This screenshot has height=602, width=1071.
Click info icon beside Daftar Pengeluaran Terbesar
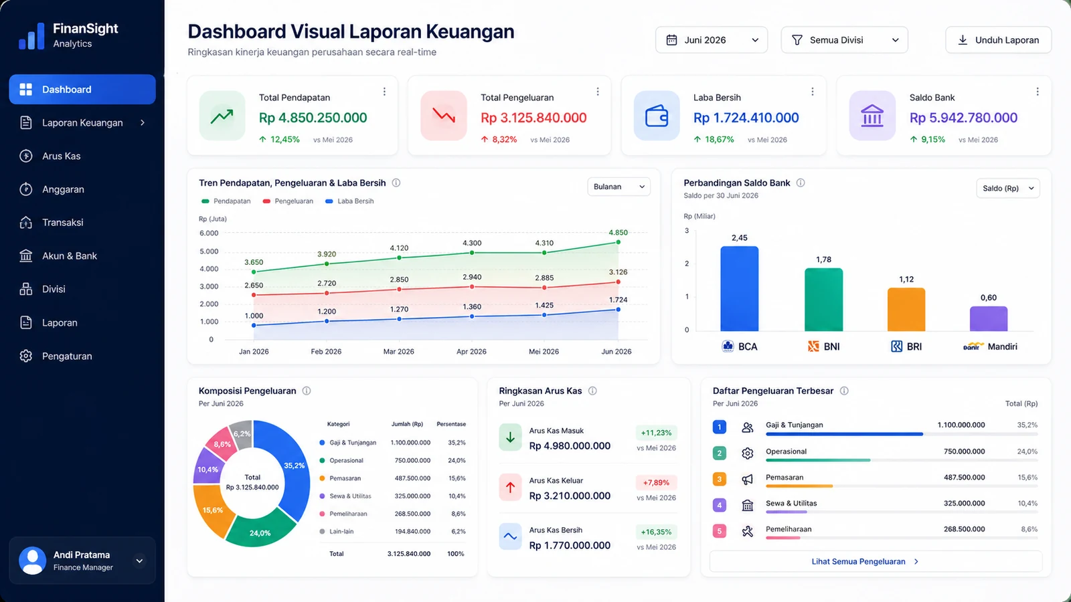pos(844,391)
